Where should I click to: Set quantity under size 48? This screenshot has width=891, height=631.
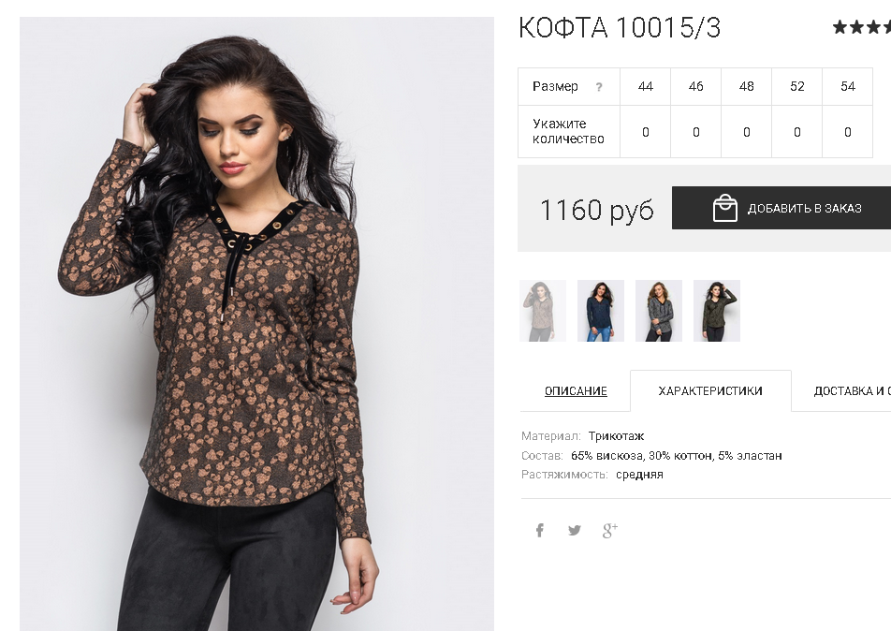point(747,132)
